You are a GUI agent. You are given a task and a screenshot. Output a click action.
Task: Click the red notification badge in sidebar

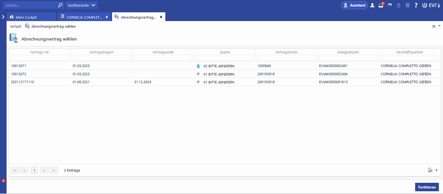4,181
